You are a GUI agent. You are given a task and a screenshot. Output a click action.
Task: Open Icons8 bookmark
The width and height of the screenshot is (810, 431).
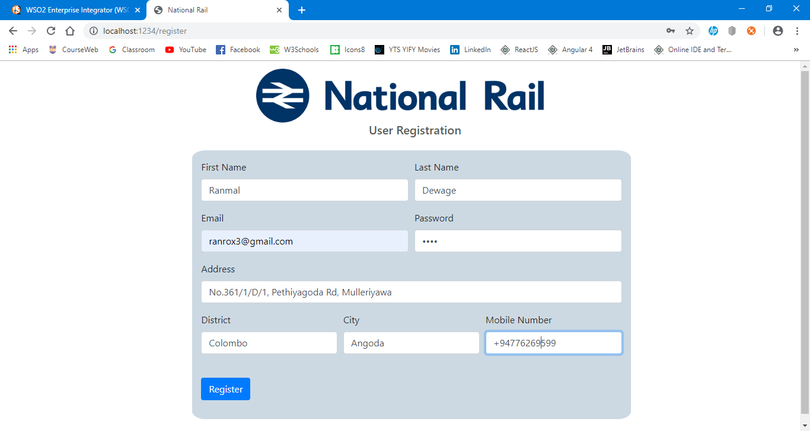(347, 50)
